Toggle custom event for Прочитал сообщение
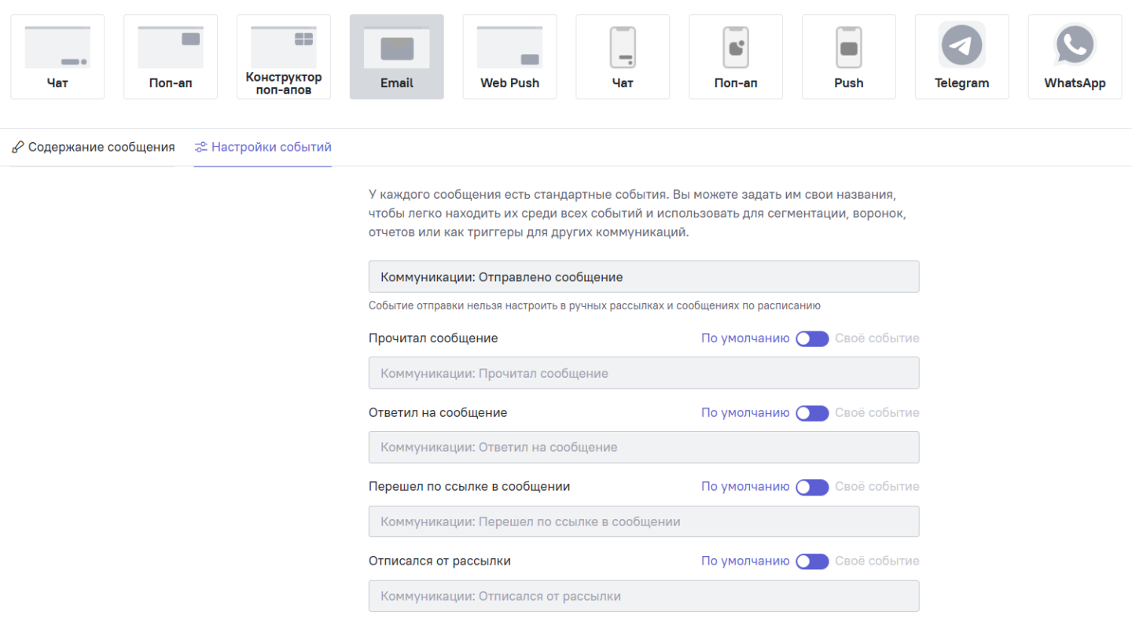This screenshot has height=629, width=1132. 812,338
